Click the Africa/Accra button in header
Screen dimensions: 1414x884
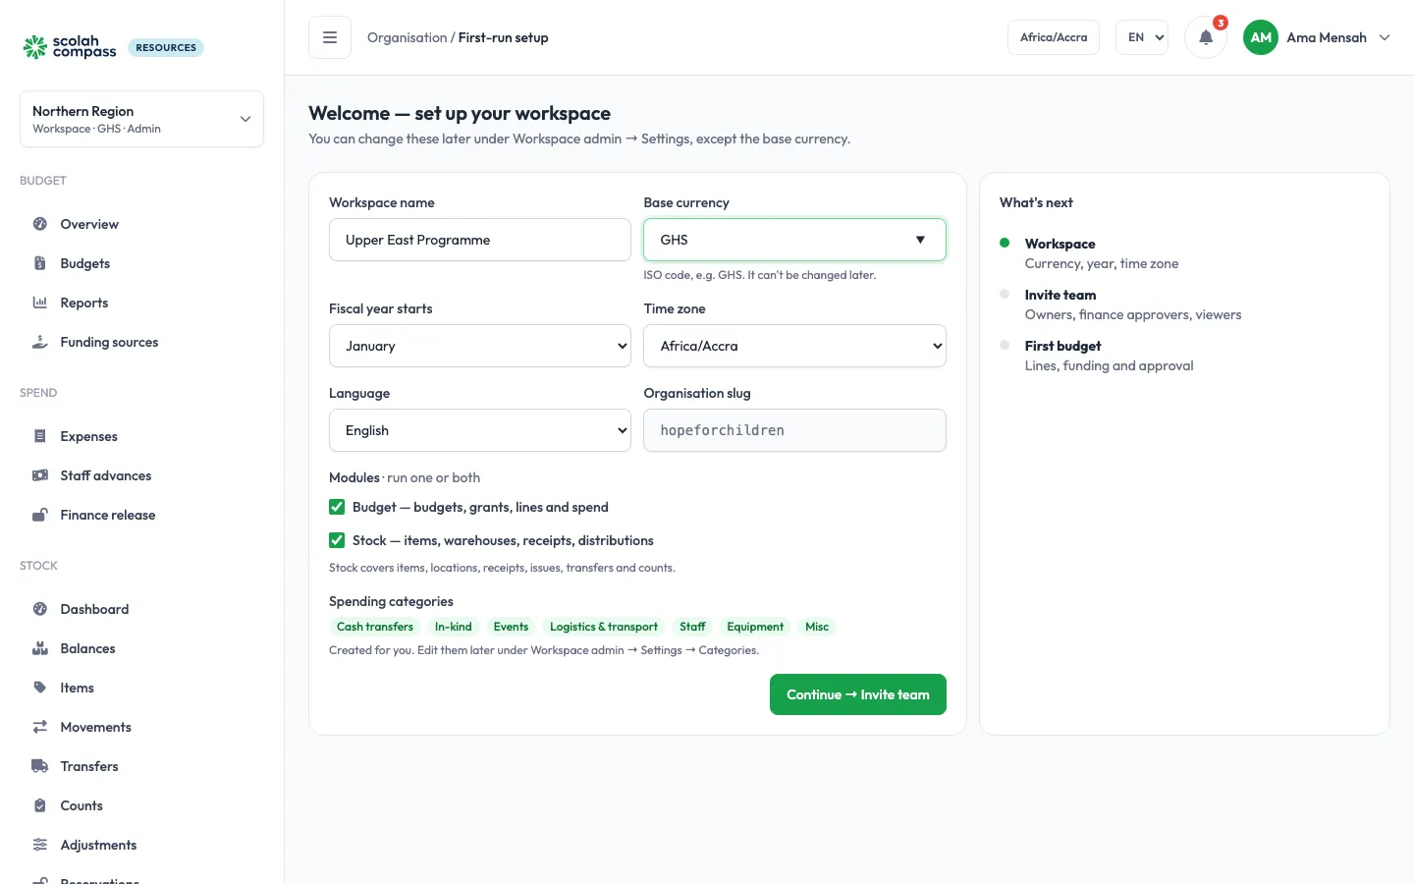[x=1054, y=37]
